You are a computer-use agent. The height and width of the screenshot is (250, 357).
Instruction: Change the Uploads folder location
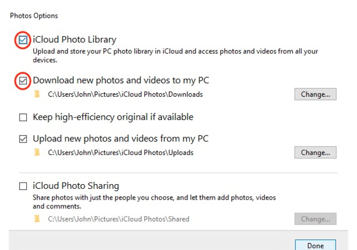pyautogui.click(x=315, y=152)
